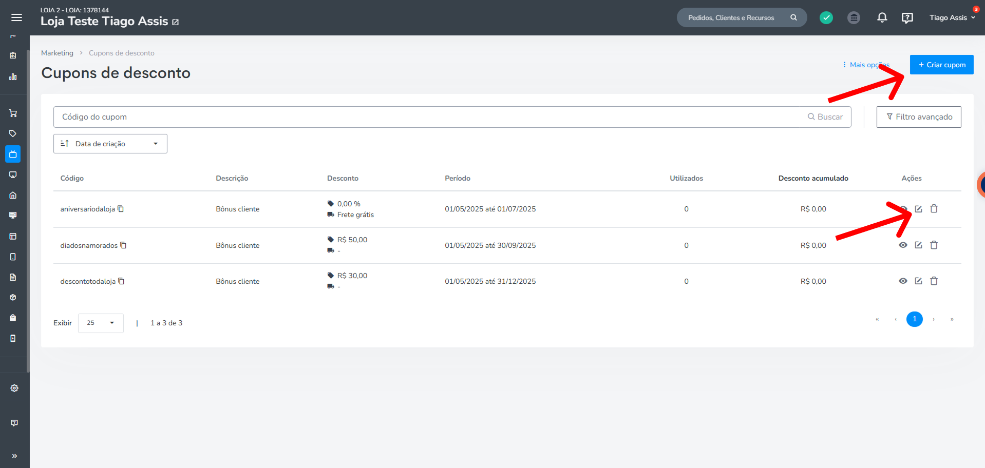View the descontotodaloja coupon via its eye icon

903,281
